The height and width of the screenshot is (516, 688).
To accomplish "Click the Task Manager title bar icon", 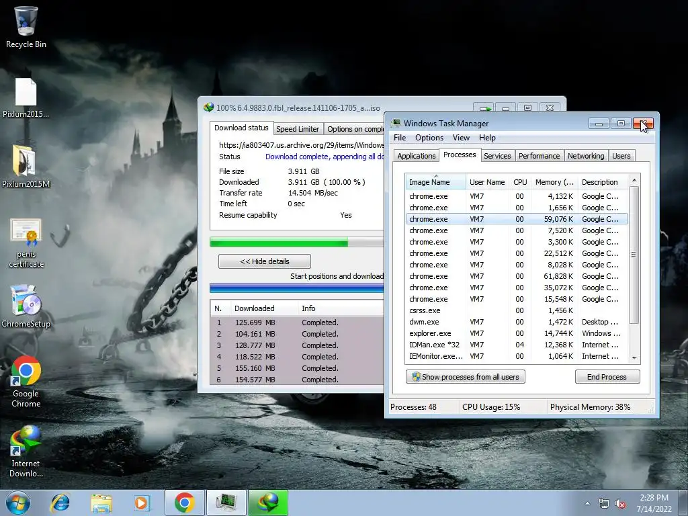I will [x=396, y=124].
